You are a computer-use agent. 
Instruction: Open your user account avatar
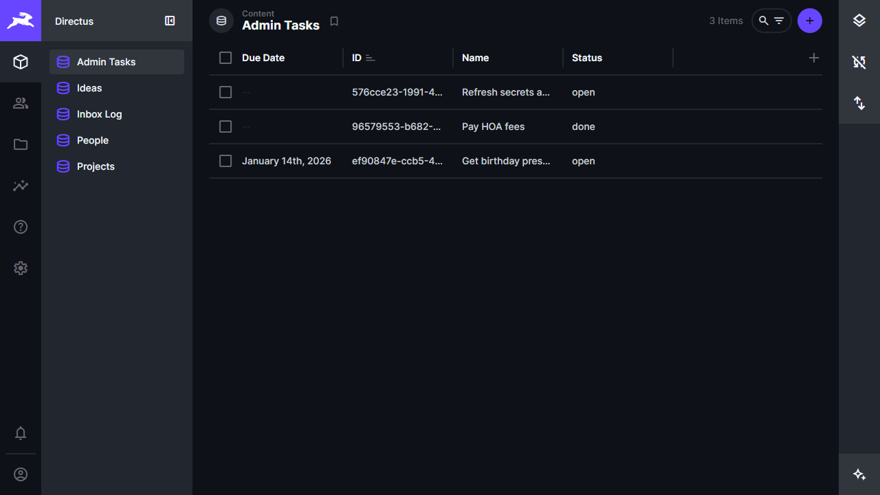[21, 474]
